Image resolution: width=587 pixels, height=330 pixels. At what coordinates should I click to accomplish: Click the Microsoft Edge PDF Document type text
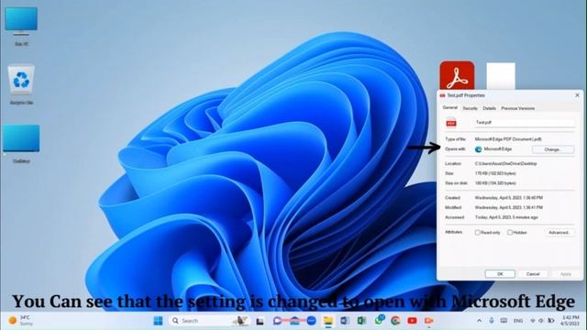[x=508, y=139]
